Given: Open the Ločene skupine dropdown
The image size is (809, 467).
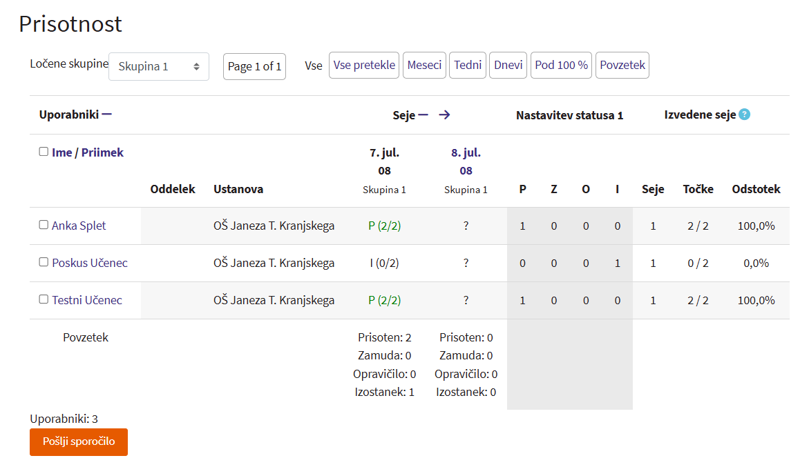Looking at the screenshot, I should pyautogui.click(x=159, y=67).
